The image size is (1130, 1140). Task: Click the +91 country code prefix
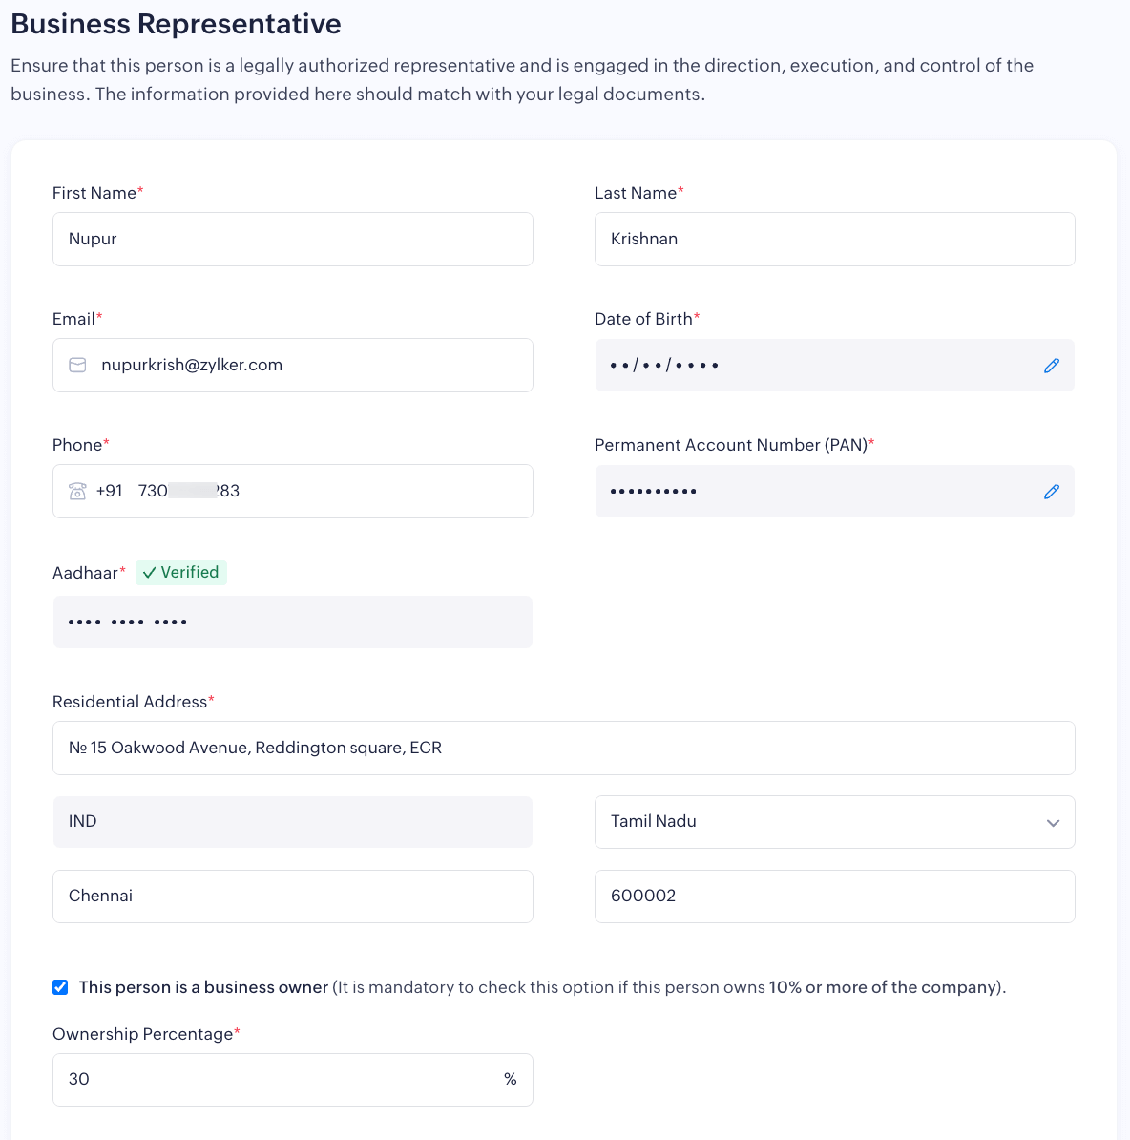click(x=110, y=492)
